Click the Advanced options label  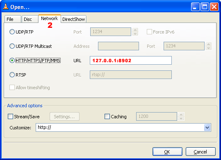pyautogui.click(x=25, y=106)
